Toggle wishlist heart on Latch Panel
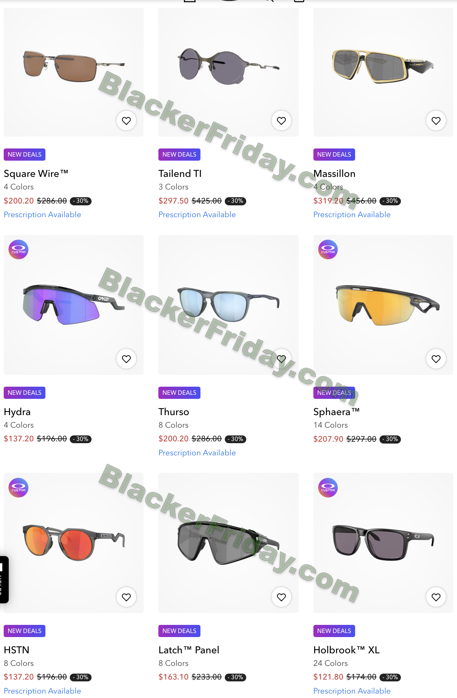 coord(281,597)
